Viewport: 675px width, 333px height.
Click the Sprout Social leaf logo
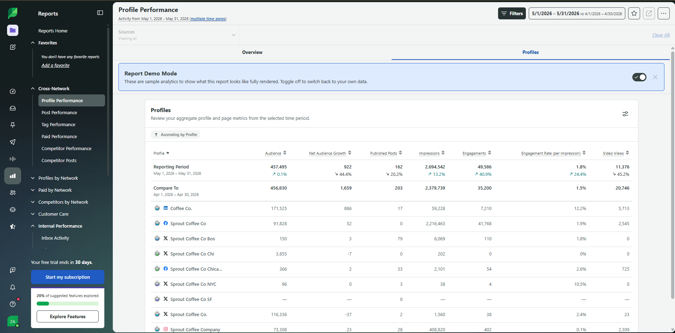coord(13,13)
